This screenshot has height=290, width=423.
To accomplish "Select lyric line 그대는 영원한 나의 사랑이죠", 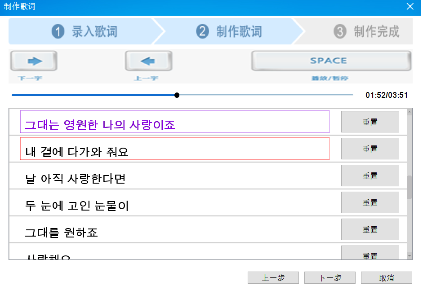I will pos(175,122).
